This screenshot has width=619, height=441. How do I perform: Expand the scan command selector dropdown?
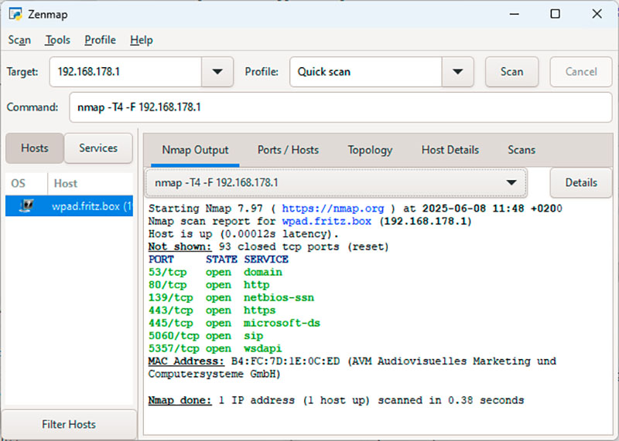point(511,182)
